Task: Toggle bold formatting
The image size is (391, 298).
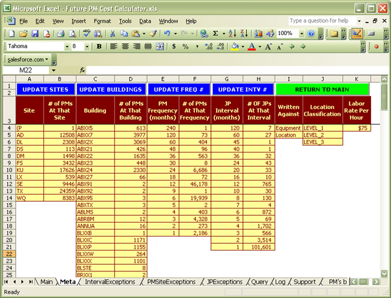Action: 99,46
